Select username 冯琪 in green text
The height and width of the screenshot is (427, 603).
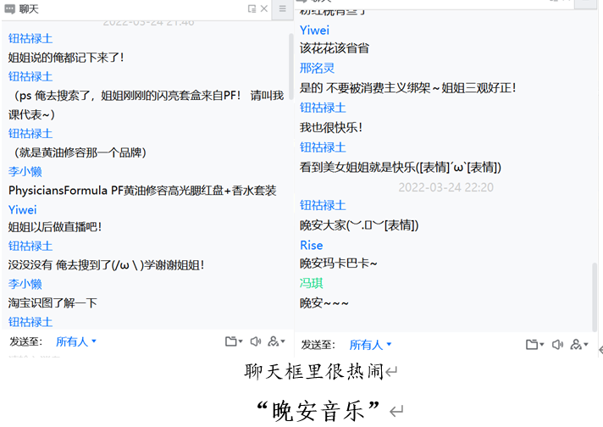tap(311, 283)
